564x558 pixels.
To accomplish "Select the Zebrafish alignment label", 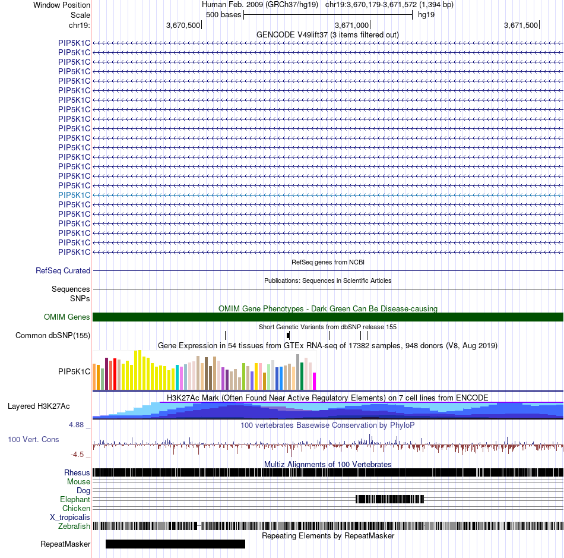I will pyautogui.click(x=74, y=527).
